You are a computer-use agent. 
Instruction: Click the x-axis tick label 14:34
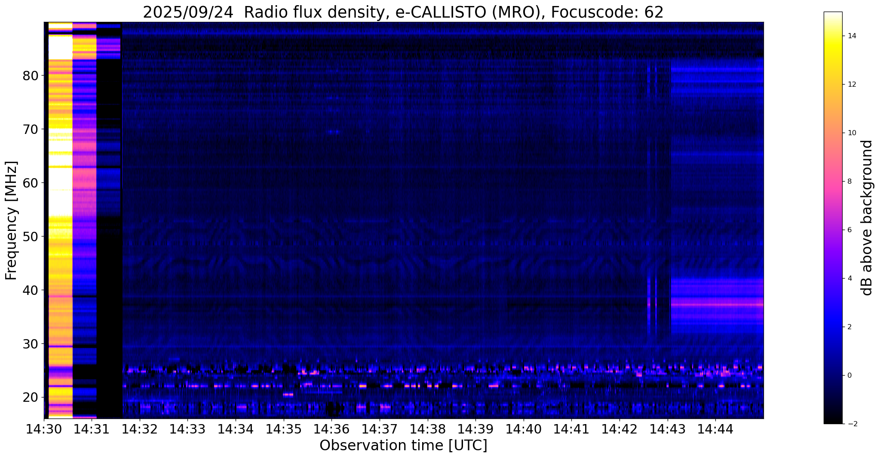click(x=236, y=429)
